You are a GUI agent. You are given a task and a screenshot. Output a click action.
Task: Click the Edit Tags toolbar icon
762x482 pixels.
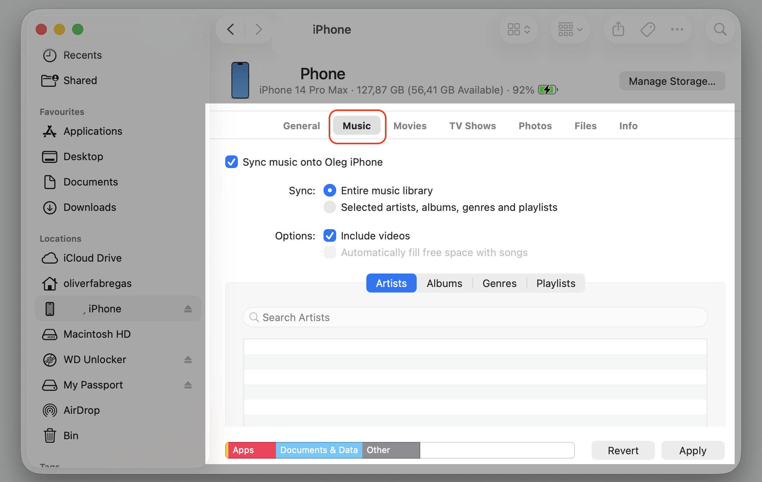(x=648, y=29)
